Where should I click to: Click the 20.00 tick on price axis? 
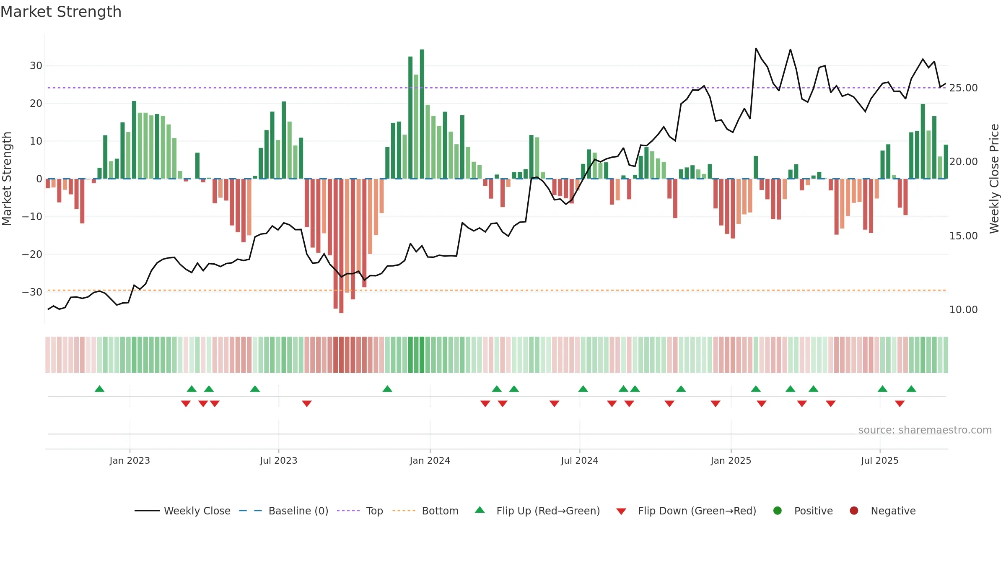[963, 162]
